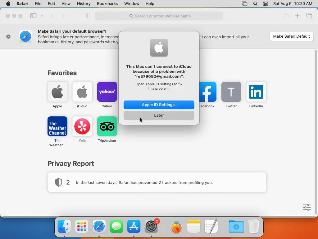Image resolution: width=318 pixels, height=239 pixels.
Task: Dismiss the default browser banner
Action: coord(8,37)
